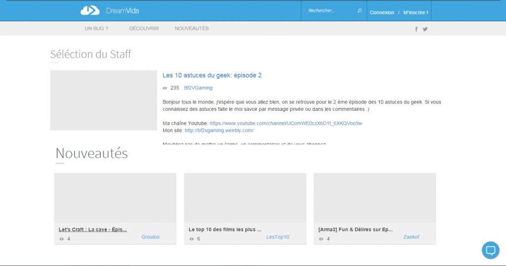Viewport: 506px width, 266px height.
Task: Go to the NOUVEAUTÉS menu item
Action: tap(192, 29)
